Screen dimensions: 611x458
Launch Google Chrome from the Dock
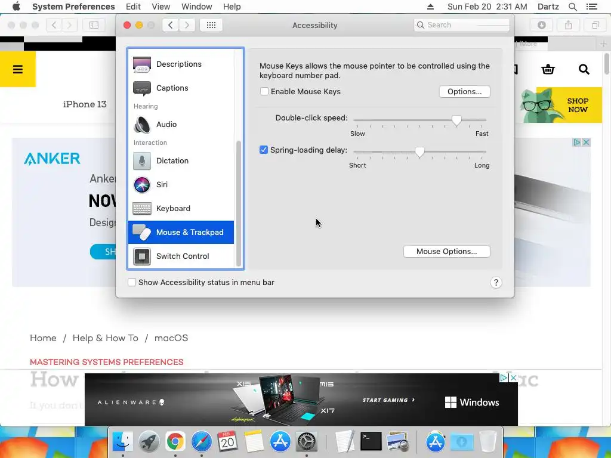point(175,441)
